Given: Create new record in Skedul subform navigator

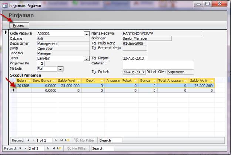Looking at the screenshot, I should 67,140.
